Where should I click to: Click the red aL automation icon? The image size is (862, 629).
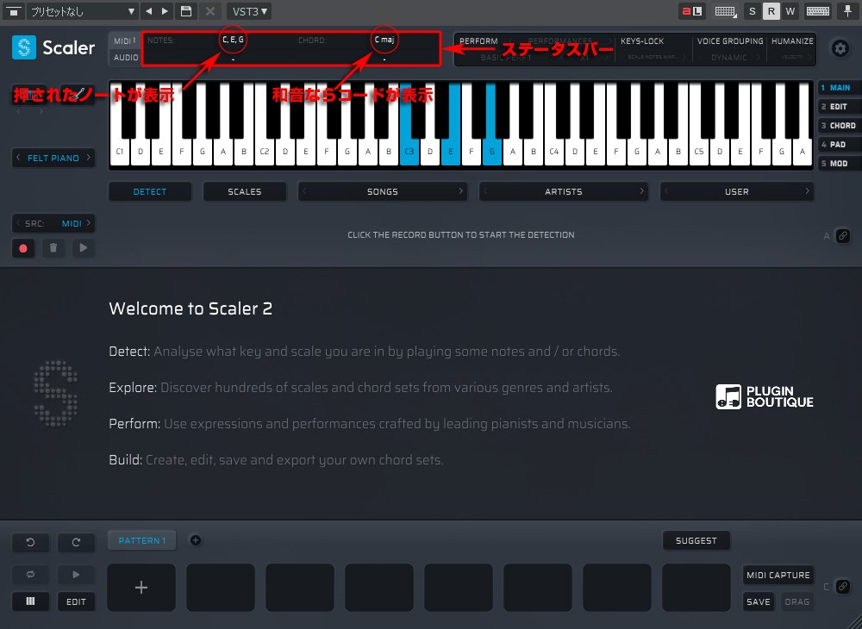pyautogui.click(x=691, y=11)
